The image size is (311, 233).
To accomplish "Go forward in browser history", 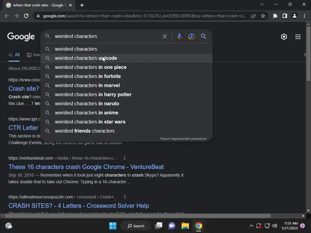I will point(16,16).
